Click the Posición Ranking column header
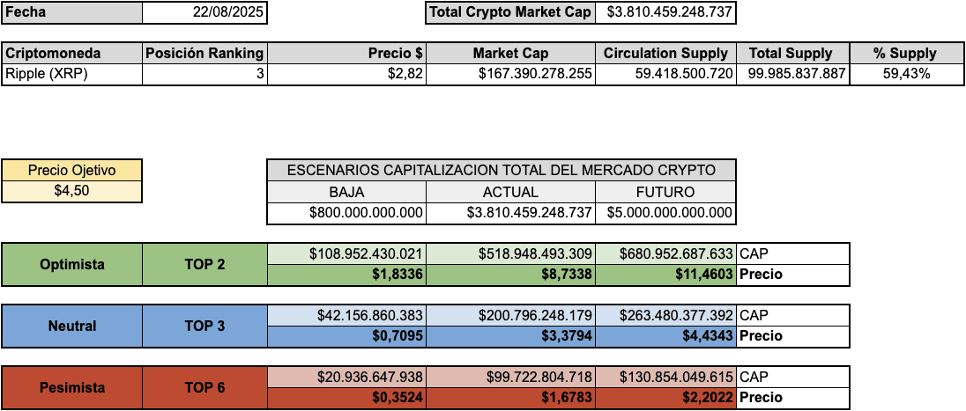This screenshot has height=411, width=966. point(204,54)
